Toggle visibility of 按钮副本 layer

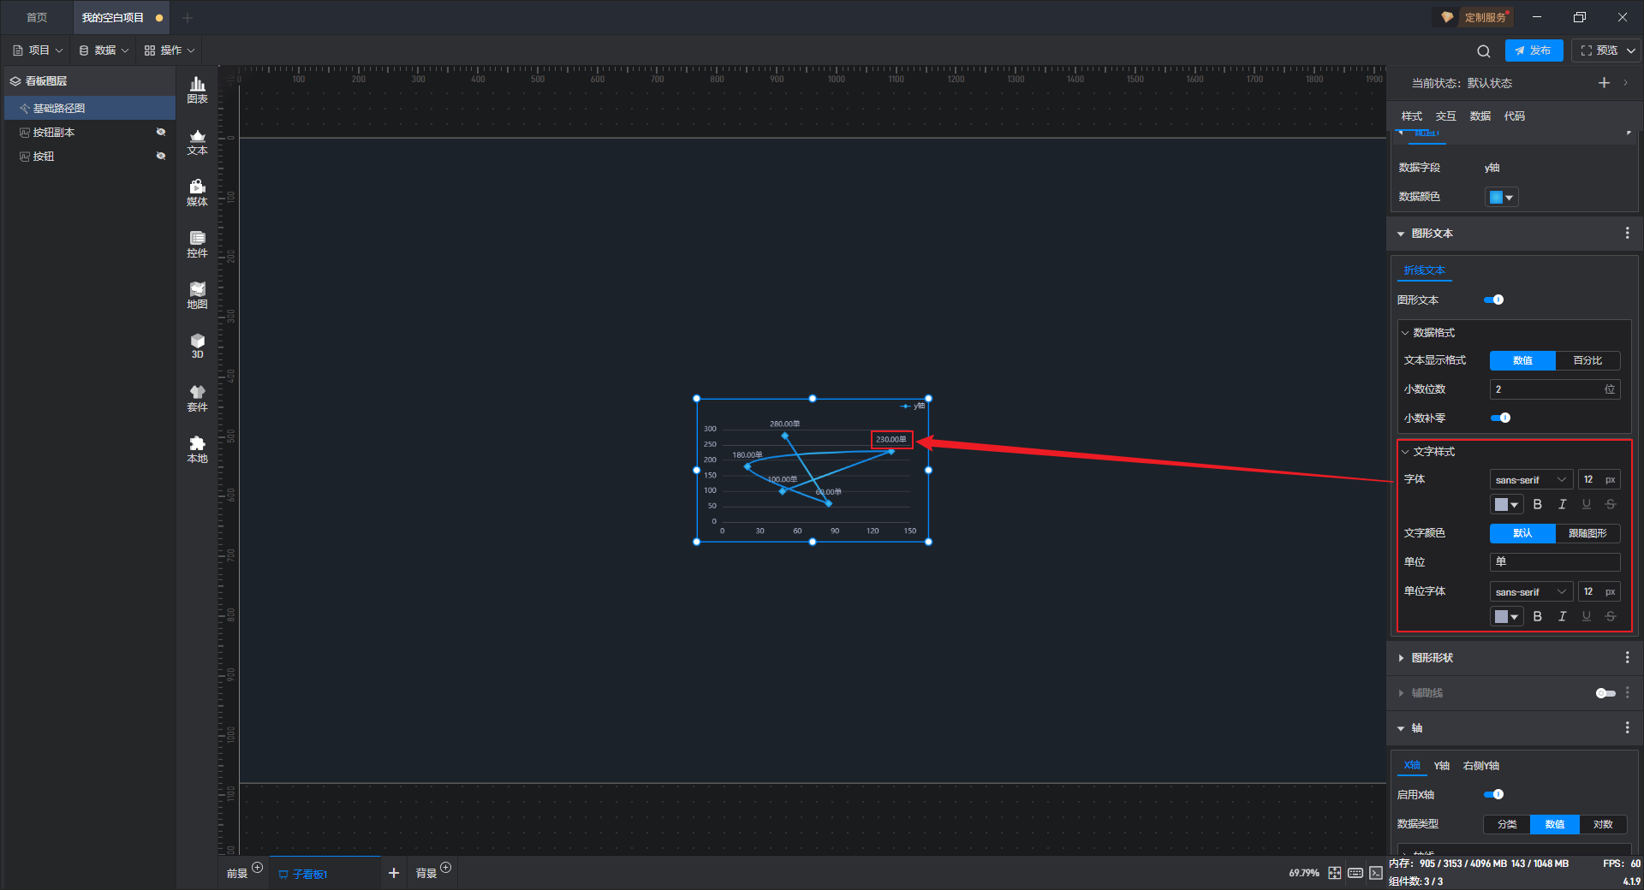(161, 132)
